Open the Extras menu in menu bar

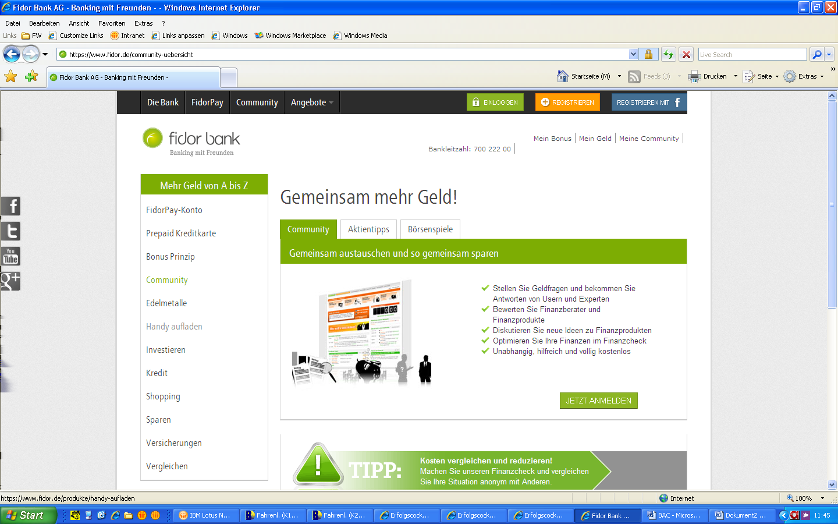tap(143, 23)
